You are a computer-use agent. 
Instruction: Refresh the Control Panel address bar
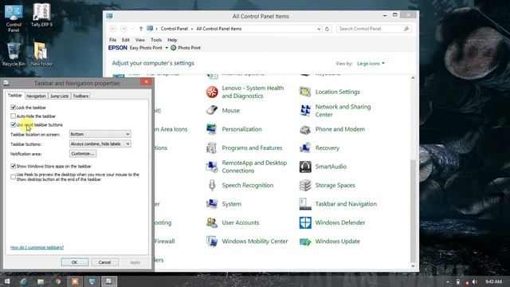[x=327, y=29]
